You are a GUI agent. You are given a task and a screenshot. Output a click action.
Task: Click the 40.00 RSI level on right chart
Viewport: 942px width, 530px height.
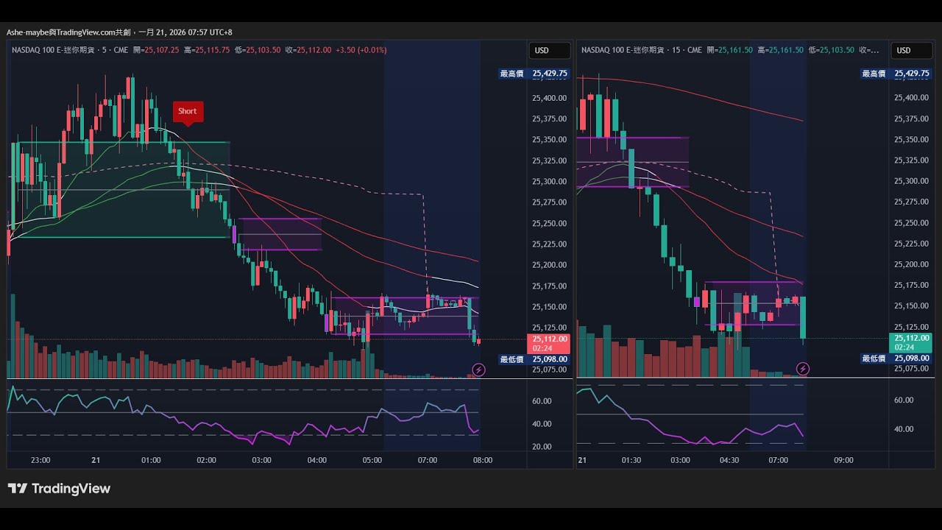[x=904, y=429]
